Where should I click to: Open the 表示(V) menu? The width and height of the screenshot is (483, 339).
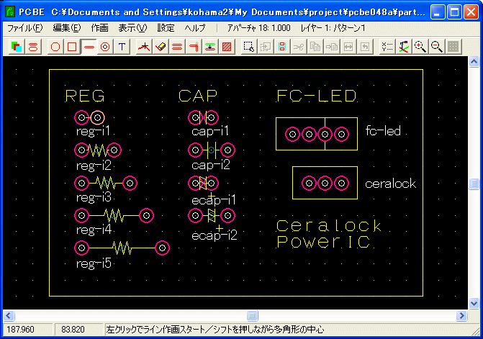pos(132,27)
